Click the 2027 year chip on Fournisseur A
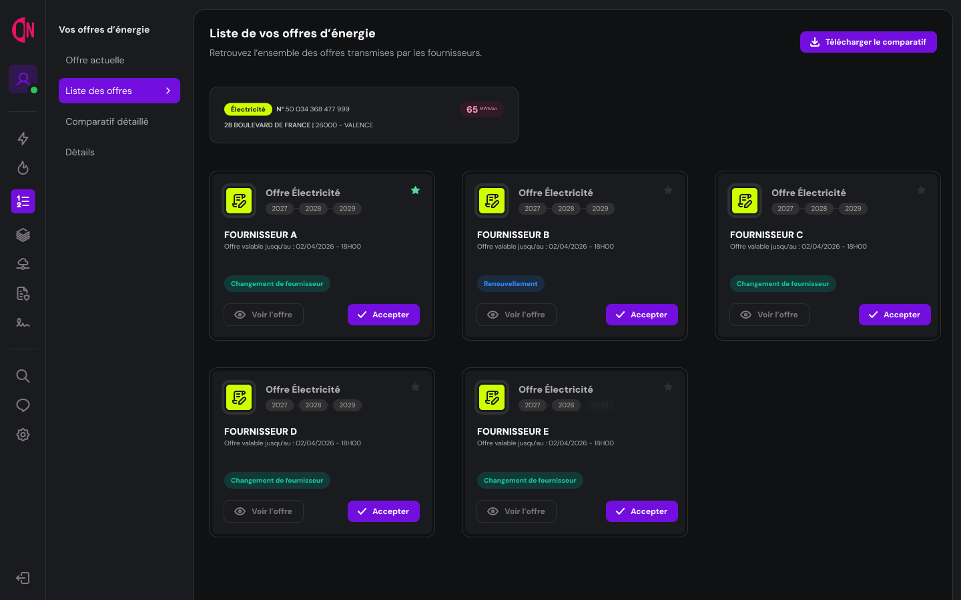961x600 pixels. [280, 208]
